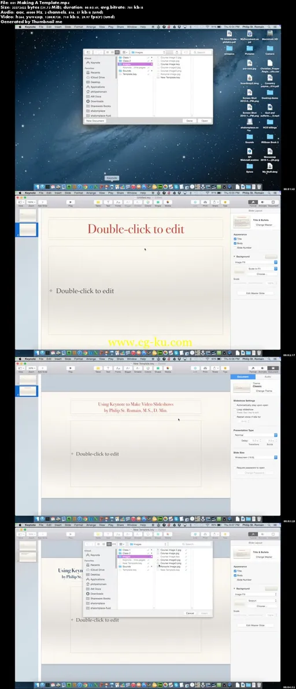In Open dialog frame, click Macintosh HD desktop icon

click(270, 35)
